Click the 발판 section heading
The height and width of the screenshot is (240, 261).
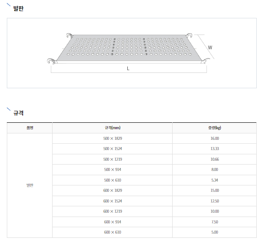coord(18,9)
